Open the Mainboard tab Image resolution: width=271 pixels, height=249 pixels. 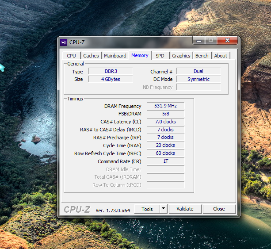(x=115, y=56)
